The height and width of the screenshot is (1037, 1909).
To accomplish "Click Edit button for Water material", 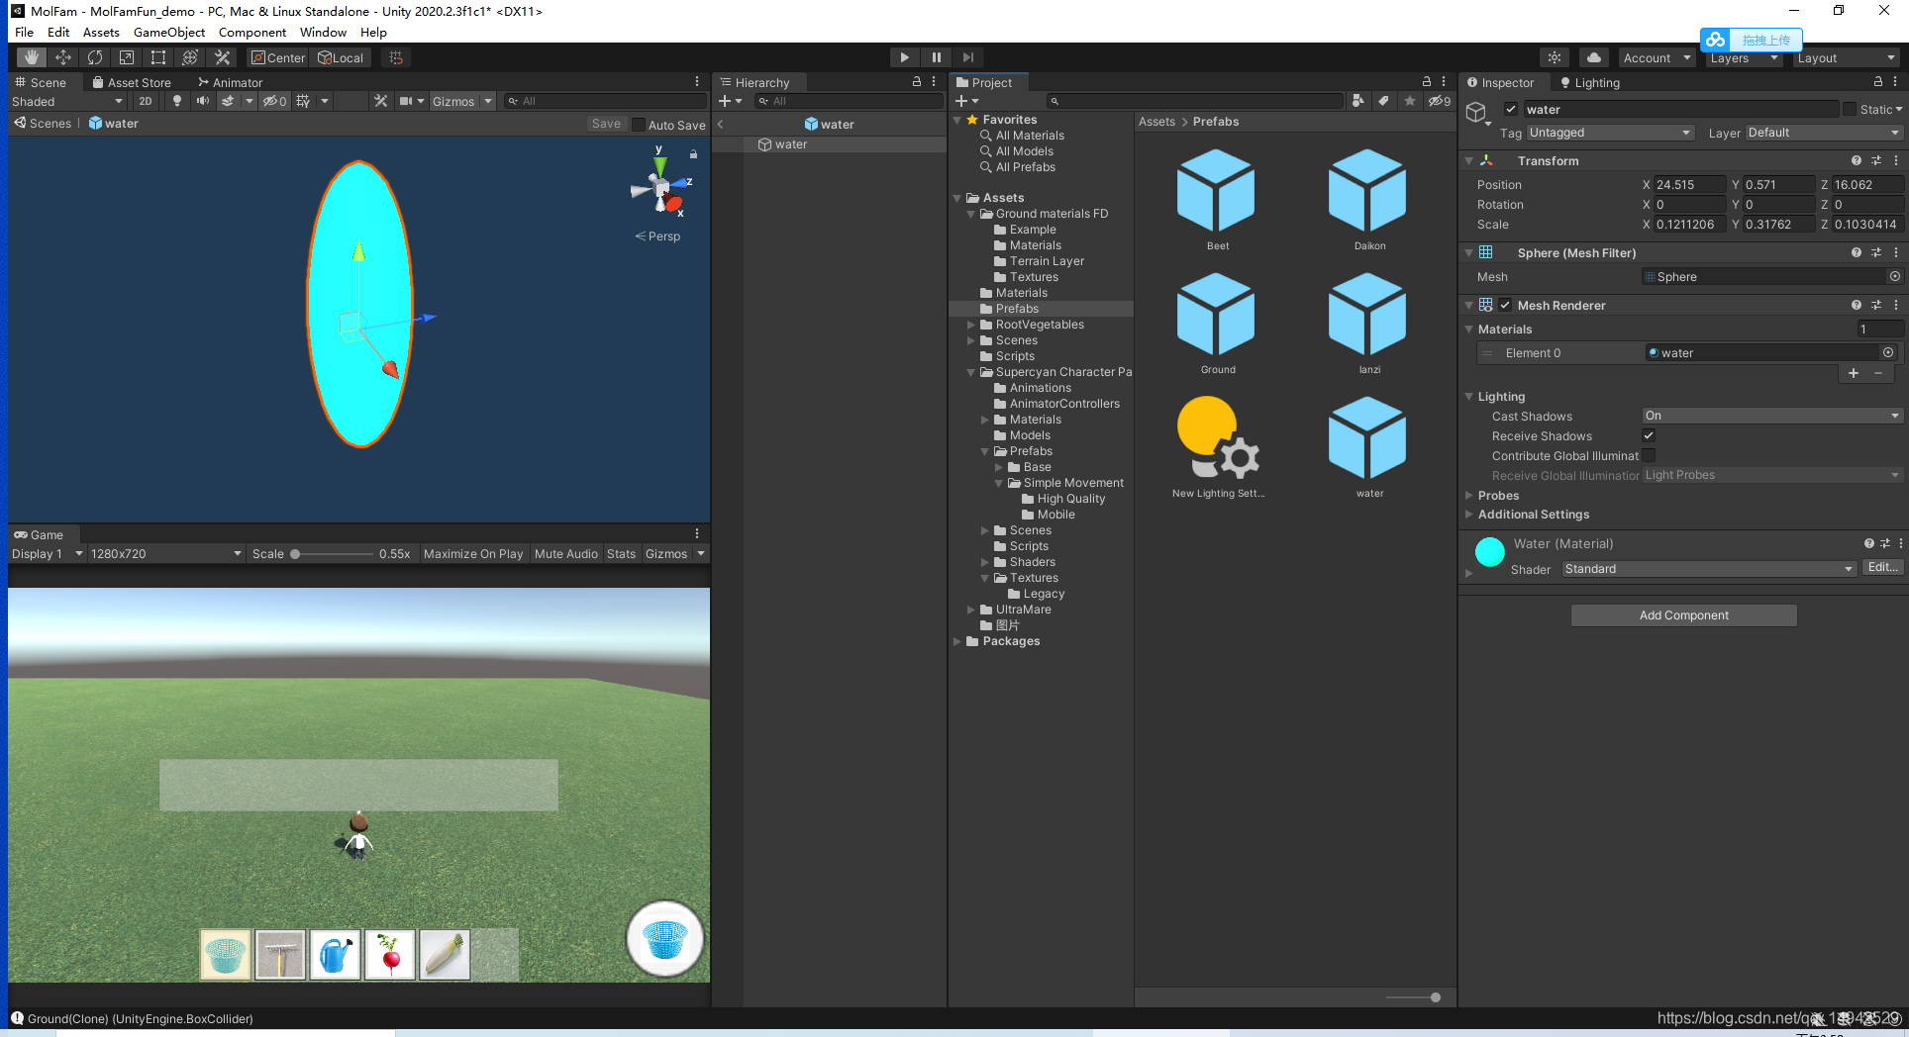I will (1882, 568).
